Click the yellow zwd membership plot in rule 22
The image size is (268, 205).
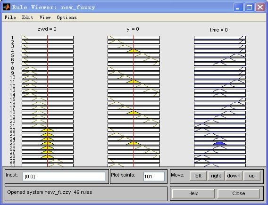pos(48,130)
